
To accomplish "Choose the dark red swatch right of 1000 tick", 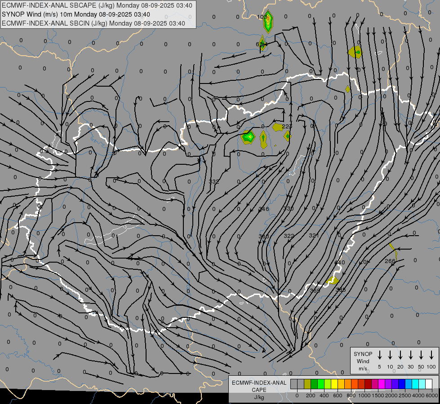I will 368,384.
